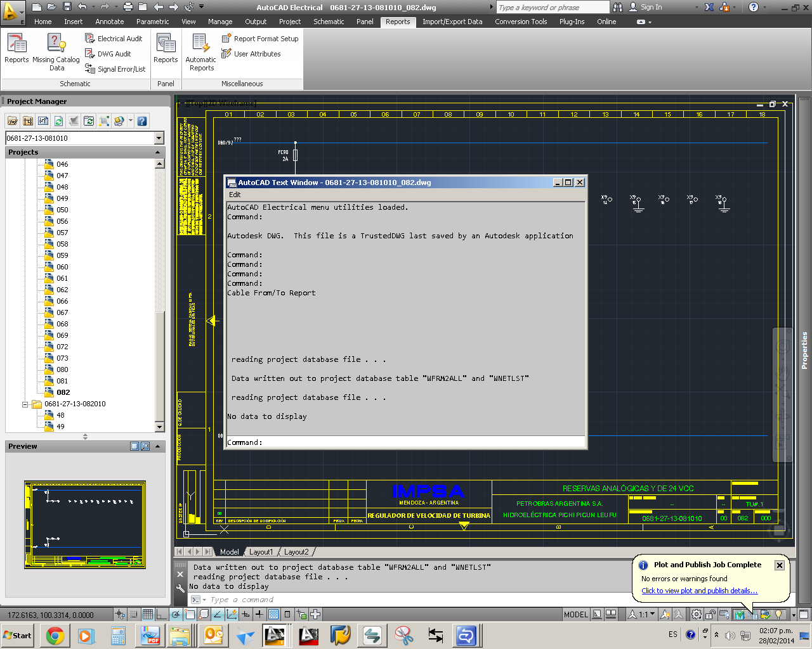Toggle Polar Tracking in status bar
Screen dimensions: 812x649
tap(176, 614)
